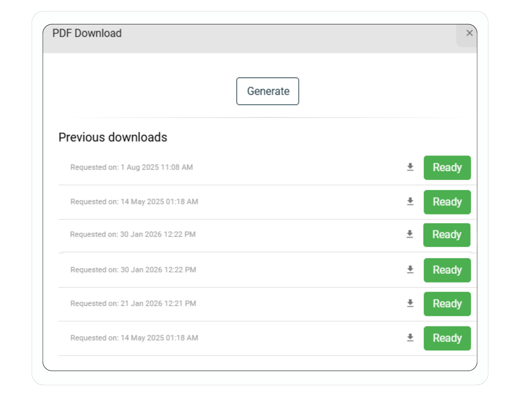Close the PDF Download dialog

pyautogui.click(x=469, y=33)
